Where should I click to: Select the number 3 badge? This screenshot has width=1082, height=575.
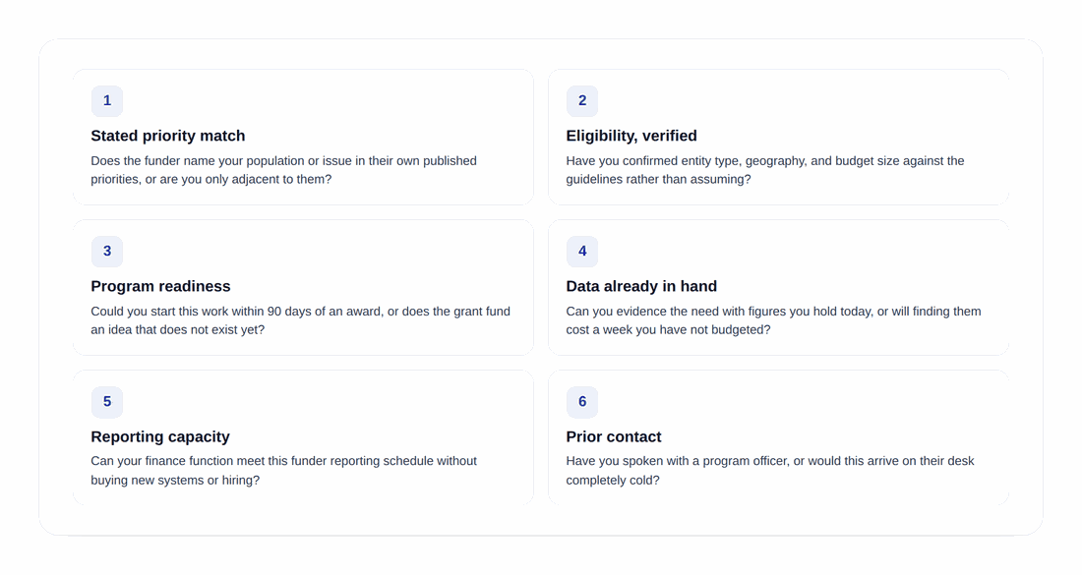pyautogui.click(x=107, y=251)
